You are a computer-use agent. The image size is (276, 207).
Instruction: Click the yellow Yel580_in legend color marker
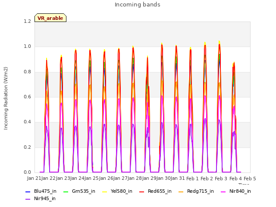click(x=104, y=191)
